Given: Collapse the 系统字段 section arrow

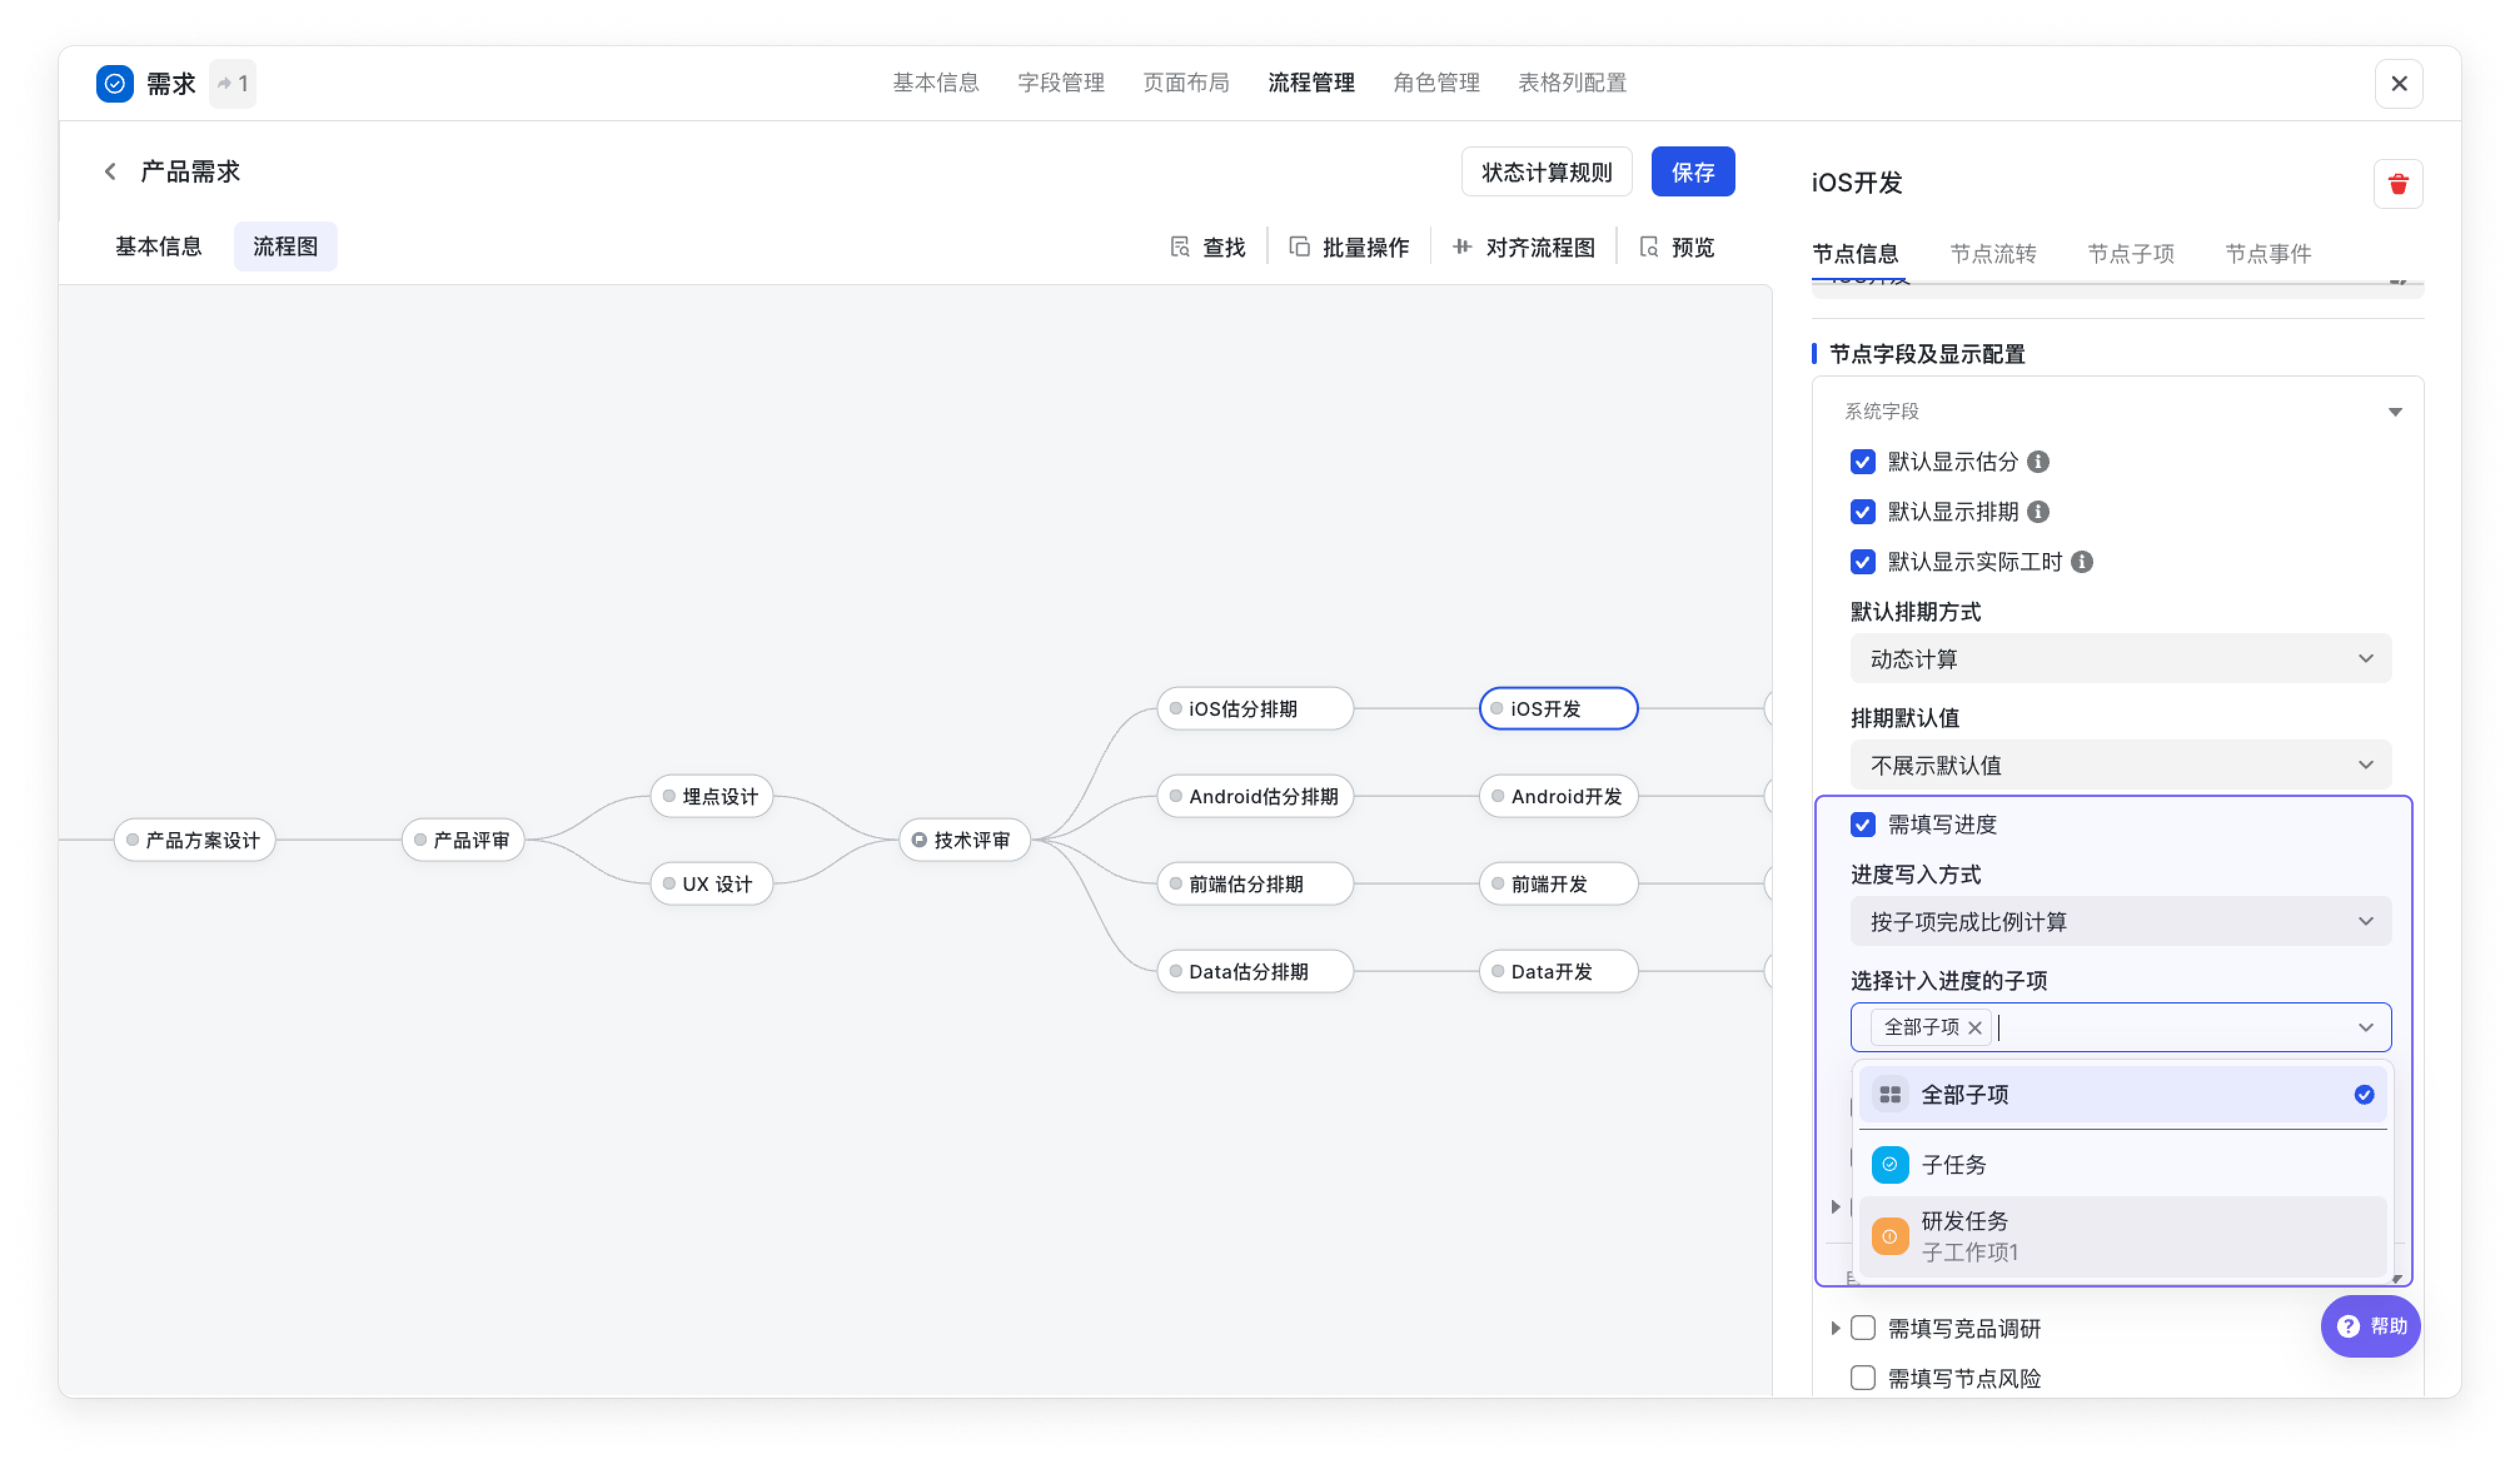Looking at the screenshot, I should (2394, 412).
